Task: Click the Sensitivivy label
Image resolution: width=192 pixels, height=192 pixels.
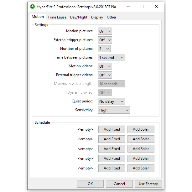Action: (84, 110)
